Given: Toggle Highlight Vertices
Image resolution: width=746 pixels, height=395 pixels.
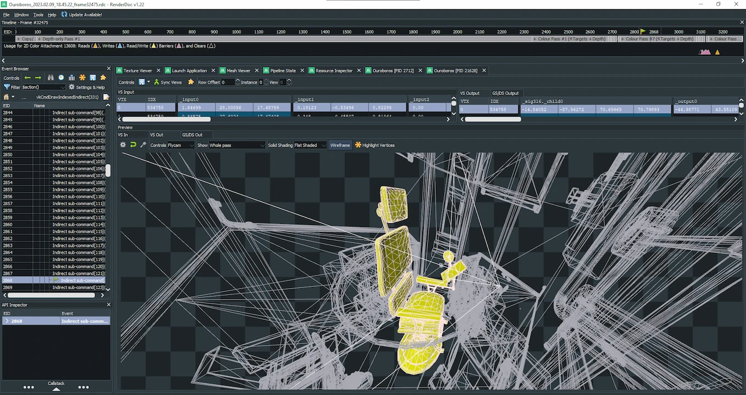Looking at the screenshot, I should [x=375, y=145].
